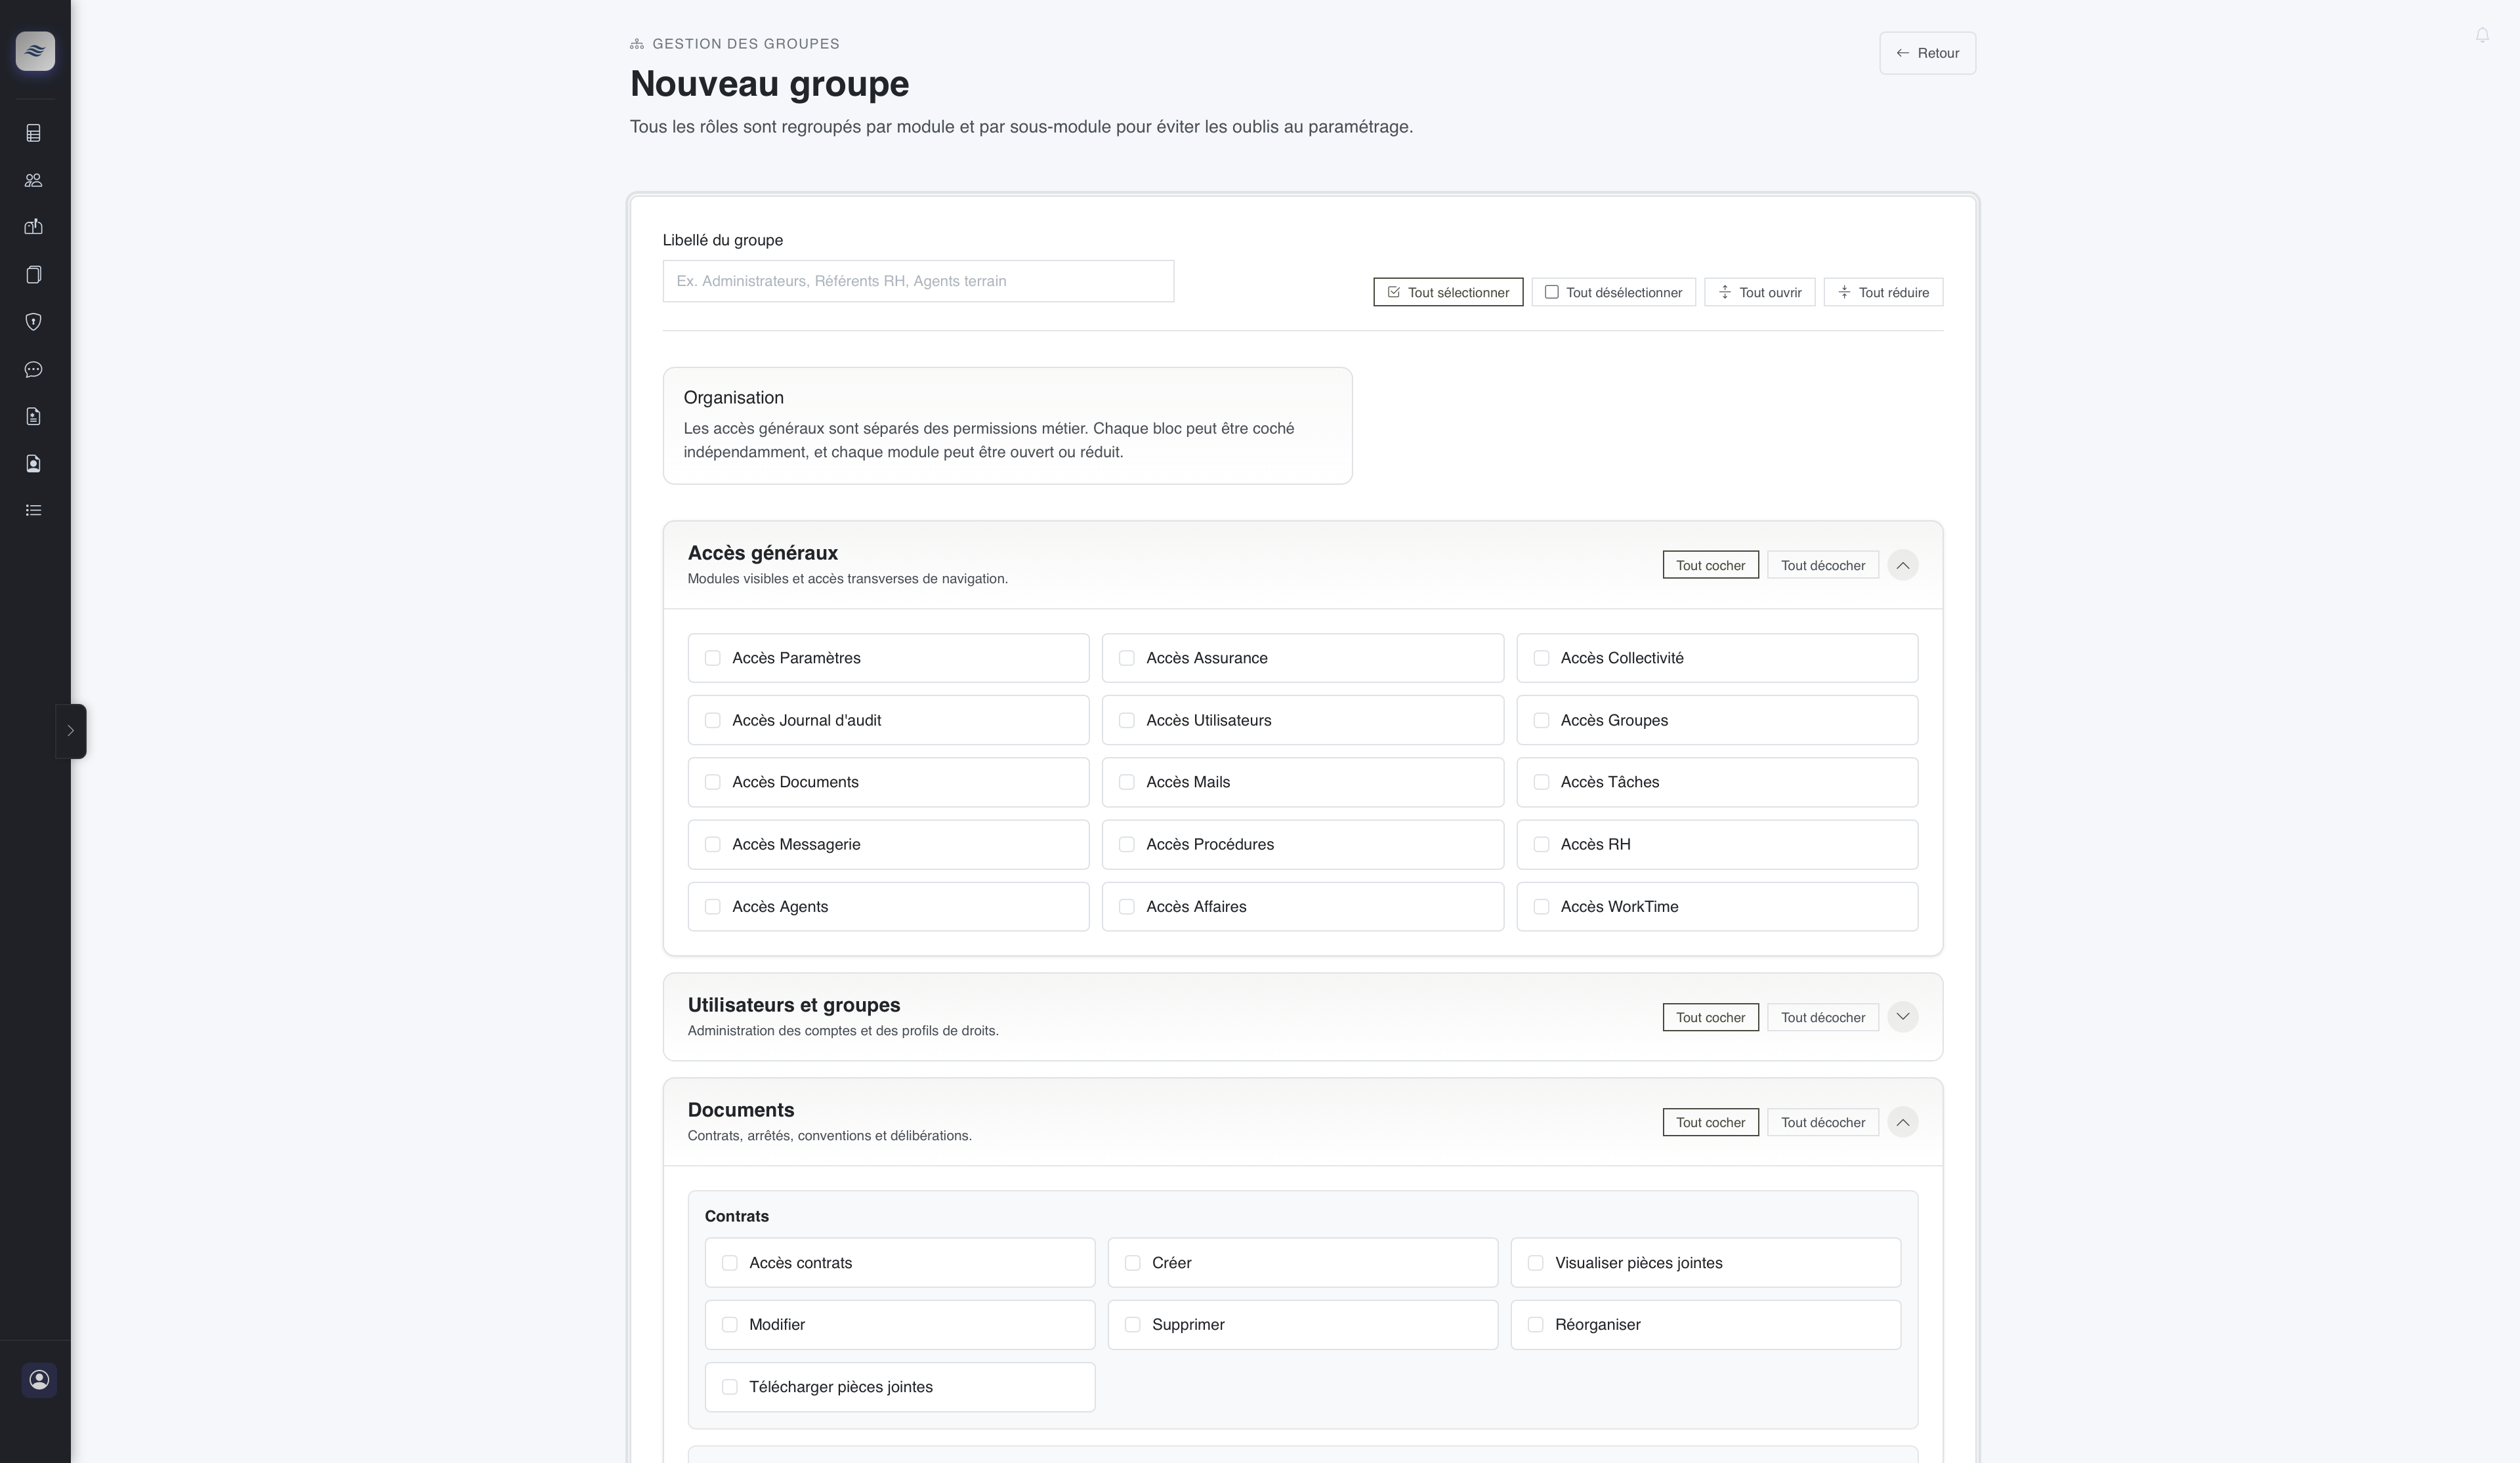The image size is (2520, 1463).
Task: Enable the Accès Messagerie checkbox
Action: coord(712,844)
